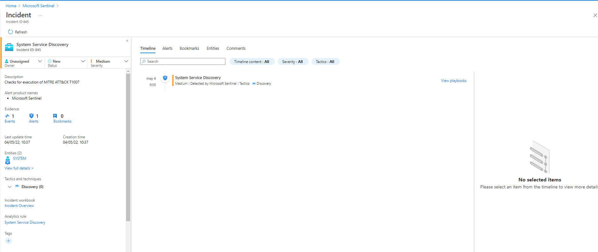Click the add tag plus icon
598x252 pixels.
click(x=9, y=241)
